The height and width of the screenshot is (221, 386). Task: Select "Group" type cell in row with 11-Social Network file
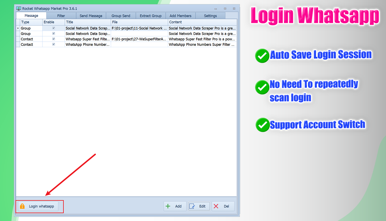tap(31, 28)
